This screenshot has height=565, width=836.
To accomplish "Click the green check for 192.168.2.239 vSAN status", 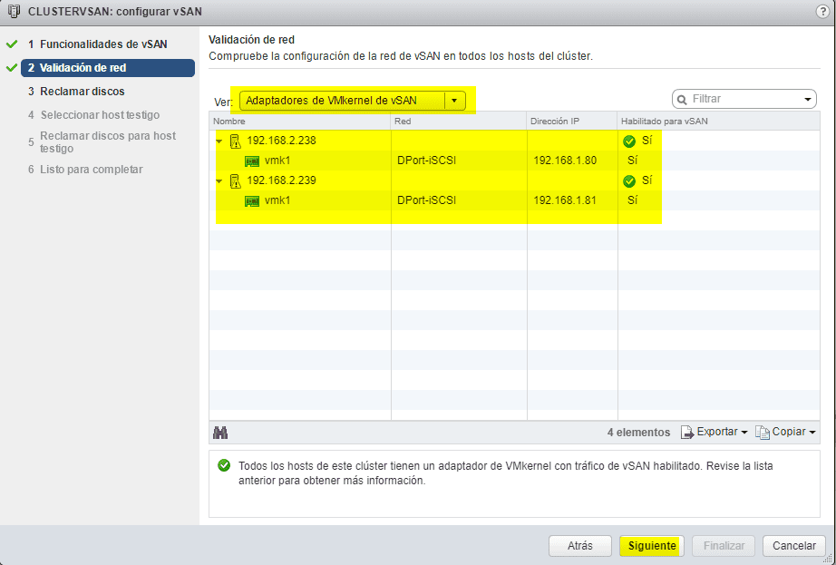I will click(x=627, y=180).
